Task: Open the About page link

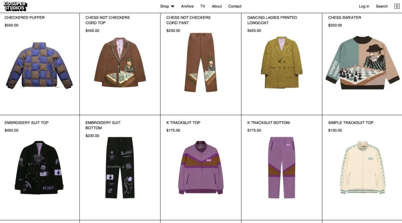Action: pyautogui.click(x=217, y=6)
